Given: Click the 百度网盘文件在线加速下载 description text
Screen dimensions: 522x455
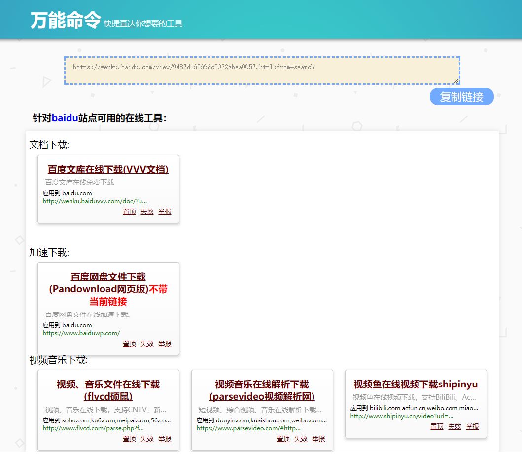Looking at the screenshot, I should tap(88, 315).
